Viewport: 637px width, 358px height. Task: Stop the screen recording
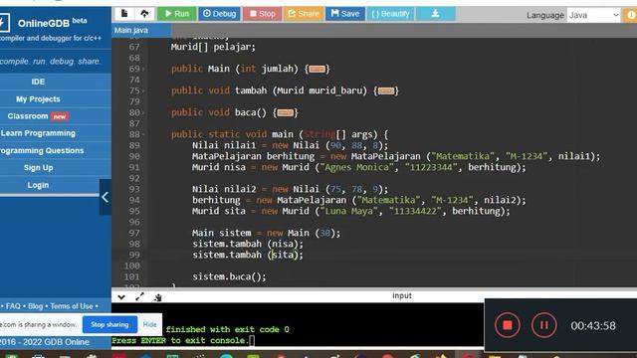507,325
